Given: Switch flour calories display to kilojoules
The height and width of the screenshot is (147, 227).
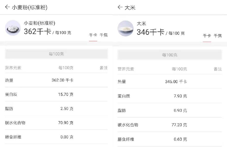Looking at the screenshot, I should pyautogui.click(x=103, y=35).
